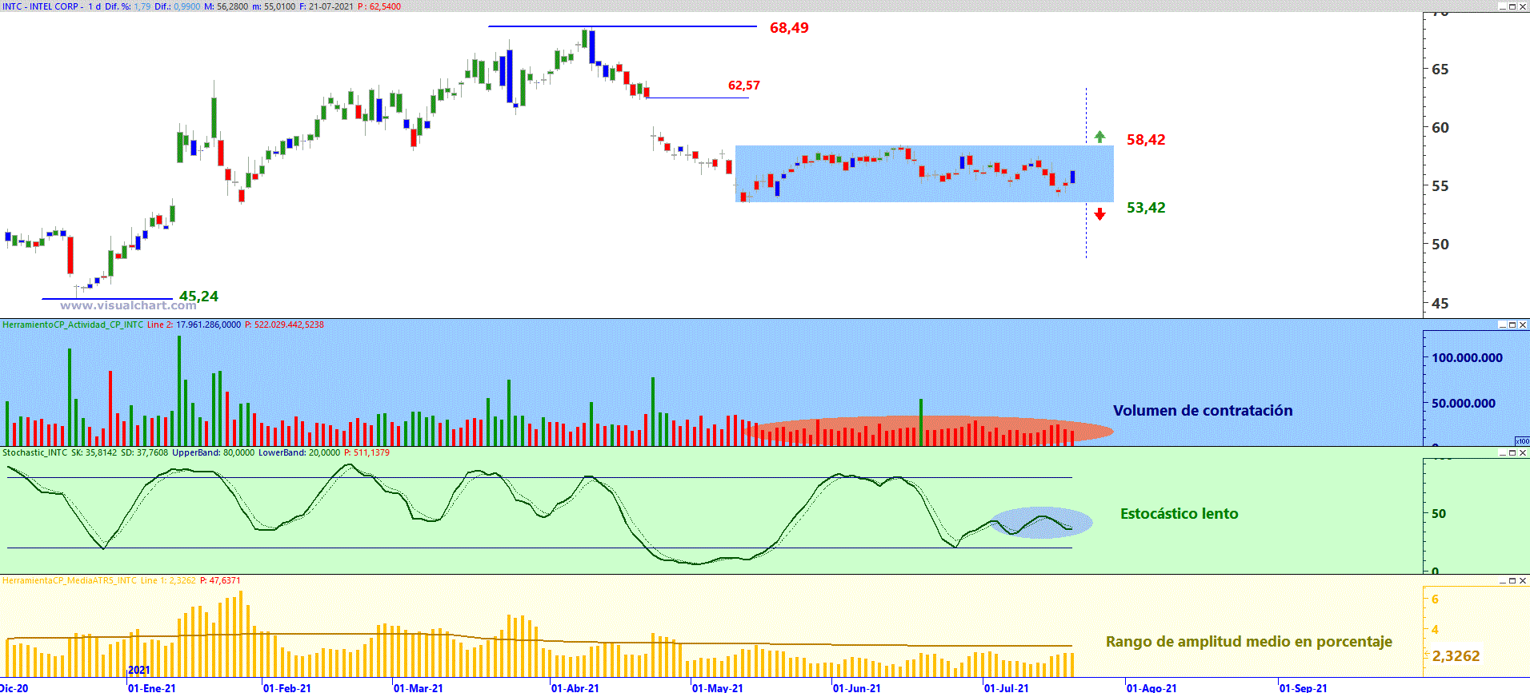
Task: Click the Stochastic_INTC indicator header
Action: [x=35, y=452]
